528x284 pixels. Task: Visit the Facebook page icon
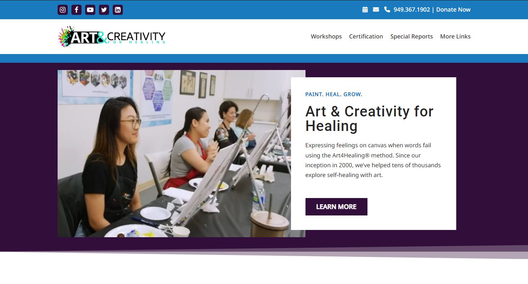coord(76,10)
